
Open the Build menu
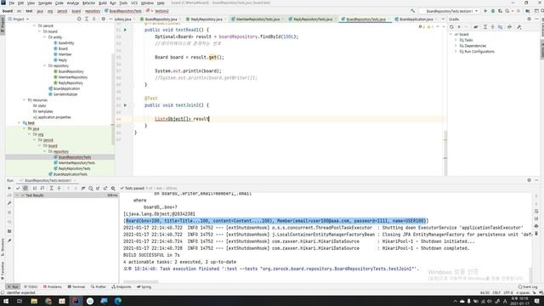coord(102,3)
